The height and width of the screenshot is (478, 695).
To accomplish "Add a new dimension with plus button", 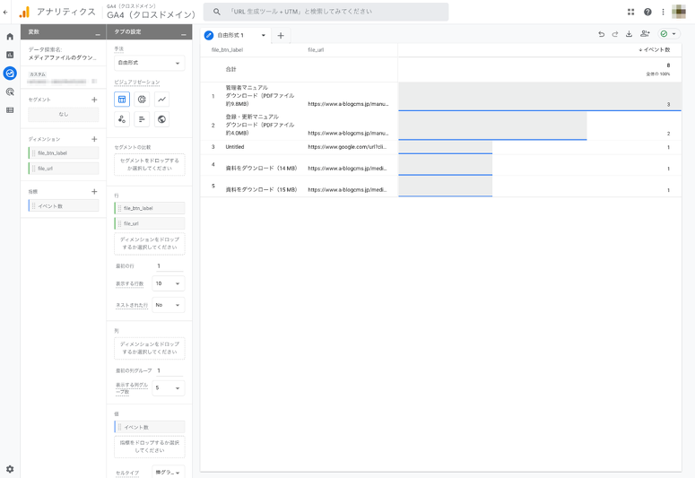I will tap(94, 139).
